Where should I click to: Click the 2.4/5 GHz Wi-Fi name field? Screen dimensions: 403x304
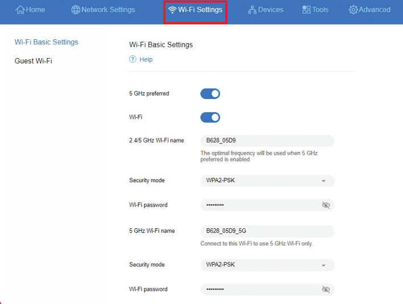267,141
